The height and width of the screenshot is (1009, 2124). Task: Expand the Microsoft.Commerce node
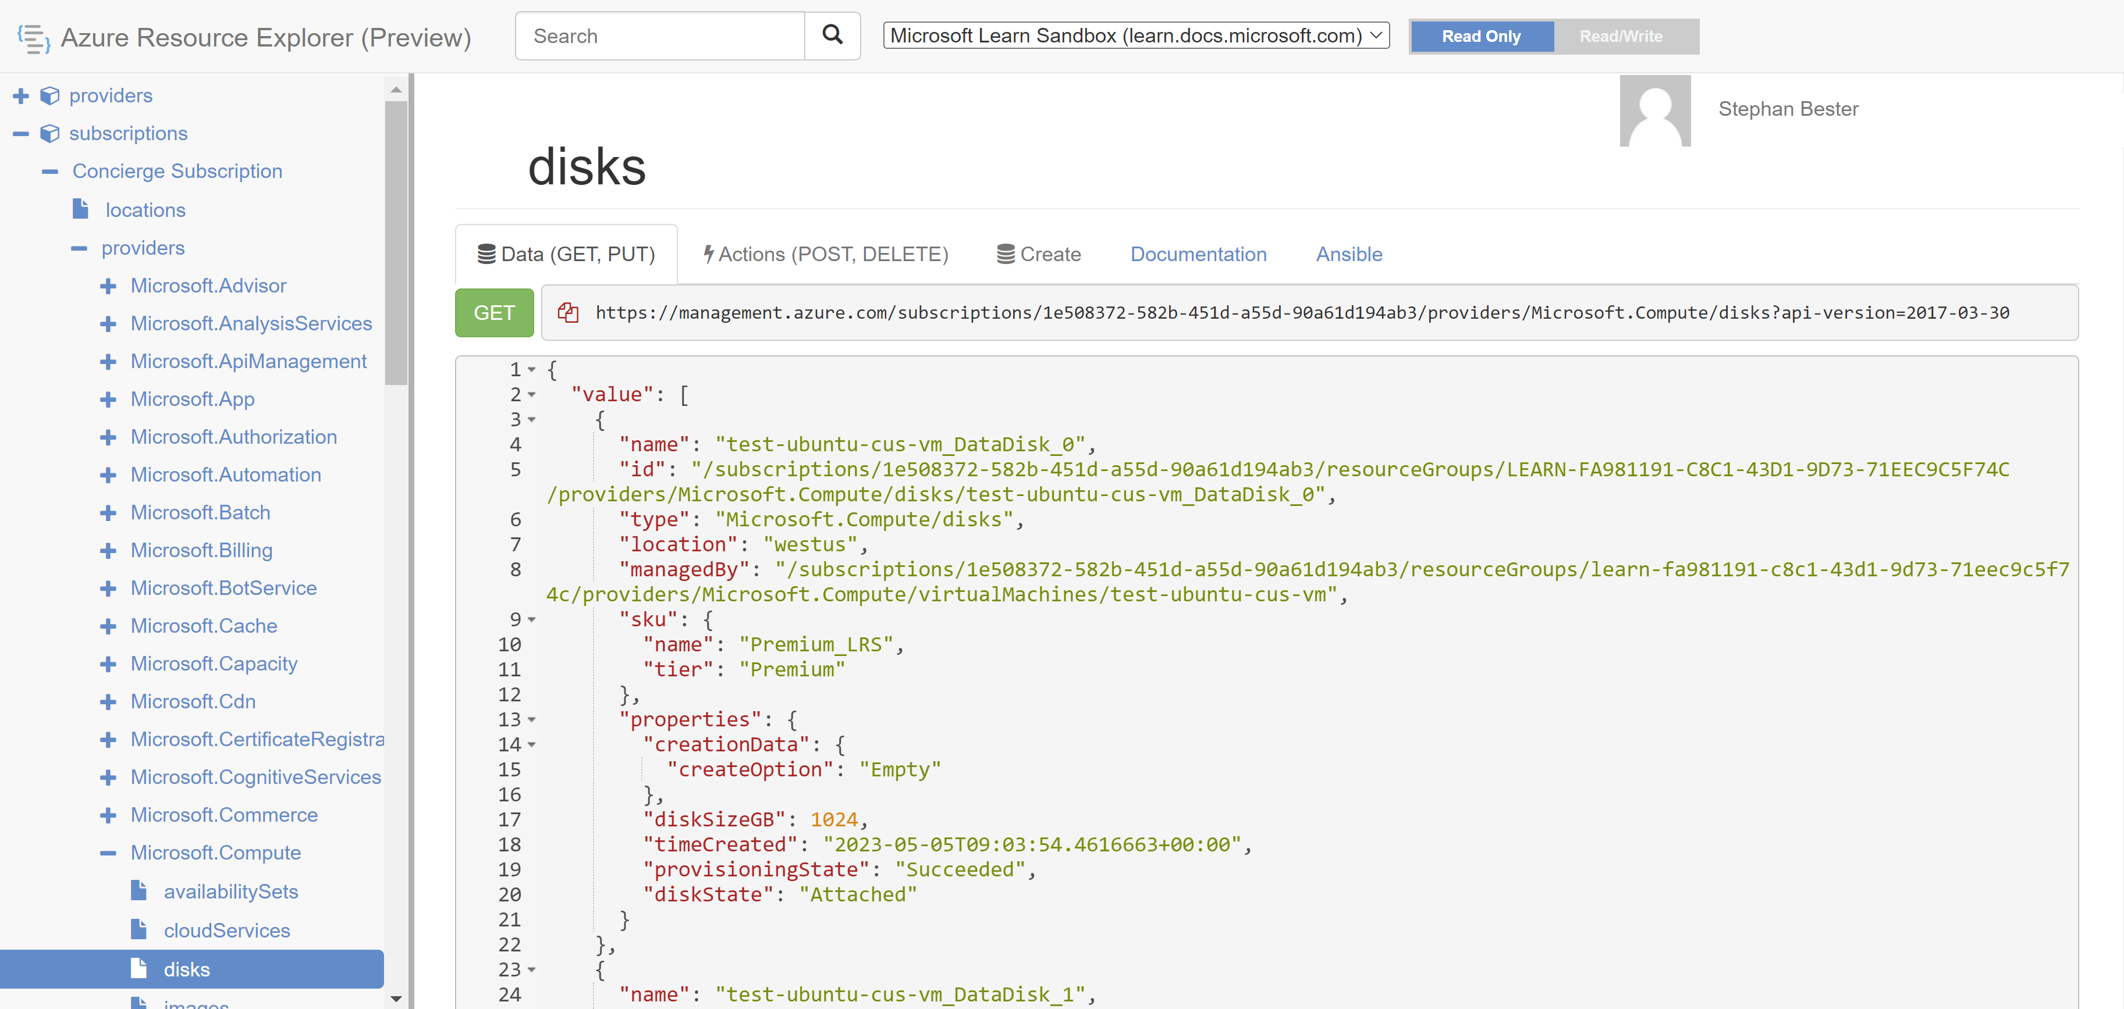[108, 815]
